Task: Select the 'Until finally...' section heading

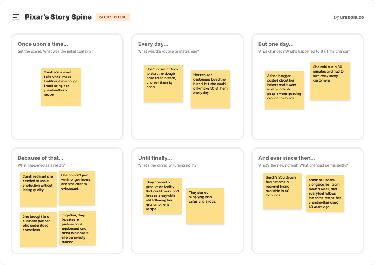Action: pos(155,158)
